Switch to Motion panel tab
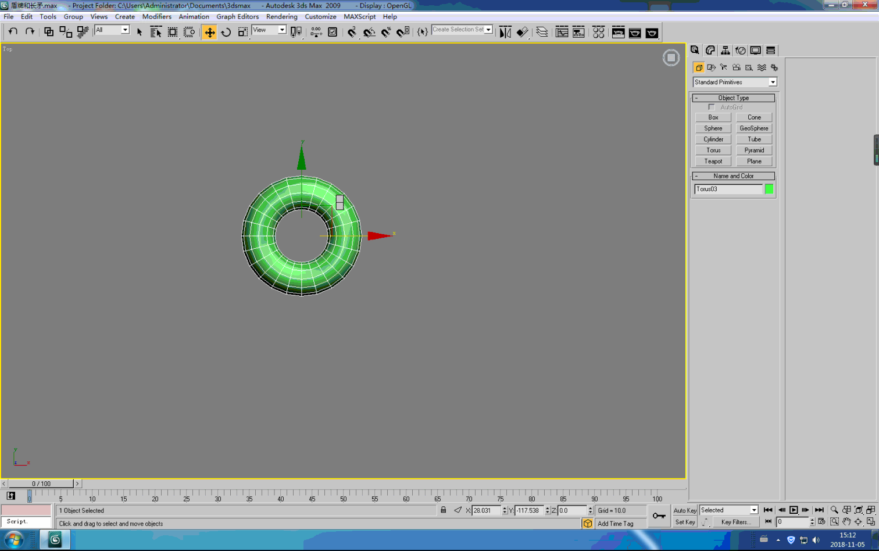The image size is (879, 551). [x=741, y=51]
